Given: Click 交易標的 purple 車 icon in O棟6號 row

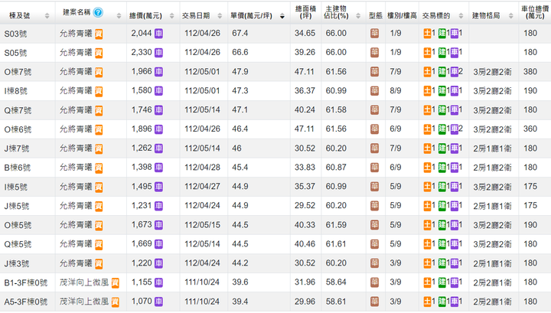Looking at the screenshot, I should point(455,129).
